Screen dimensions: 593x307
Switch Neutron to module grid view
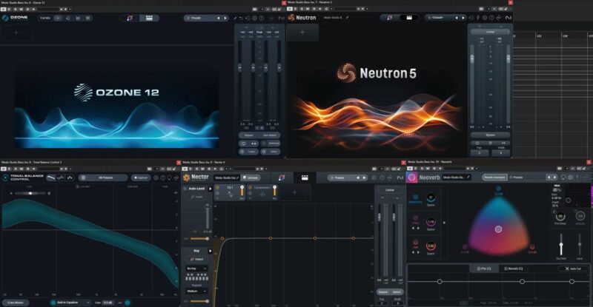click(x=409, y=18)
